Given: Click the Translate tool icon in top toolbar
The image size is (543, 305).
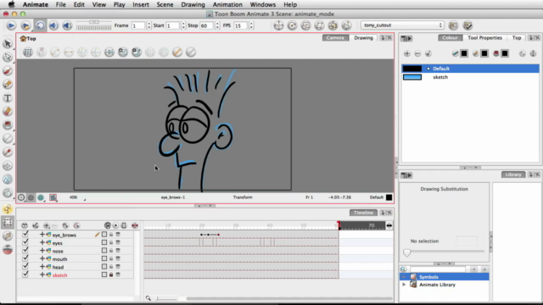Looking at the screenshot, I should tap(278, 25).
